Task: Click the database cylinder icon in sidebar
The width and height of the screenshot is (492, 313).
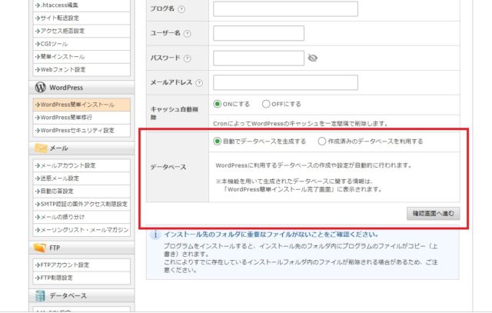Action: [40, 296]
